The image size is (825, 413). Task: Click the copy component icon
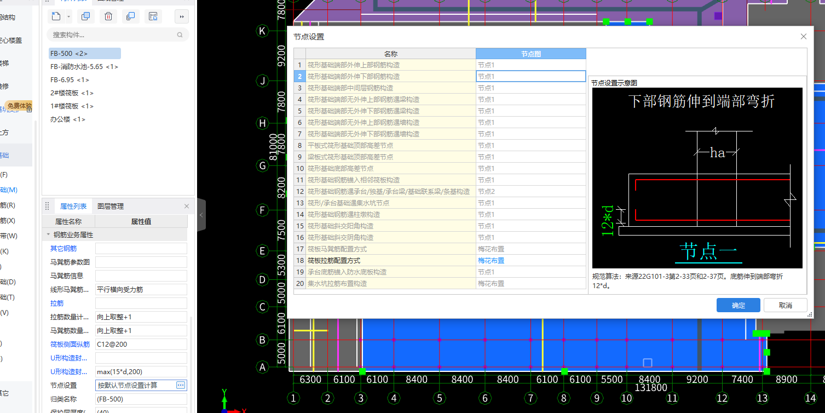[85, 16]
